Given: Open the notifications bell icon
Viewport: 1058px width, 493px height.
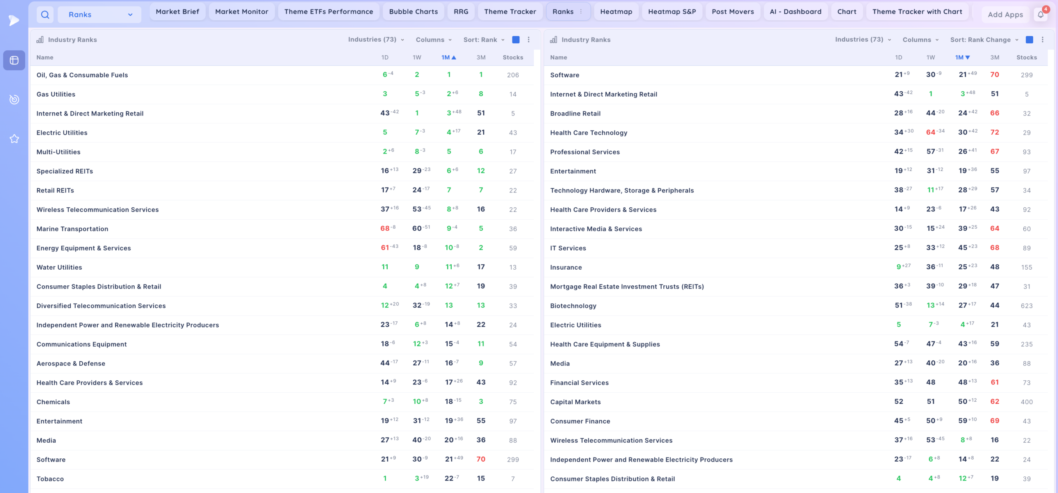Looking at the screenshot, I should (1041, 14).
